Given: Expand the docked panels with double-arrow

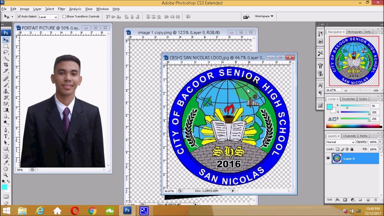Looking at the screenshot, I should (322, 25).
